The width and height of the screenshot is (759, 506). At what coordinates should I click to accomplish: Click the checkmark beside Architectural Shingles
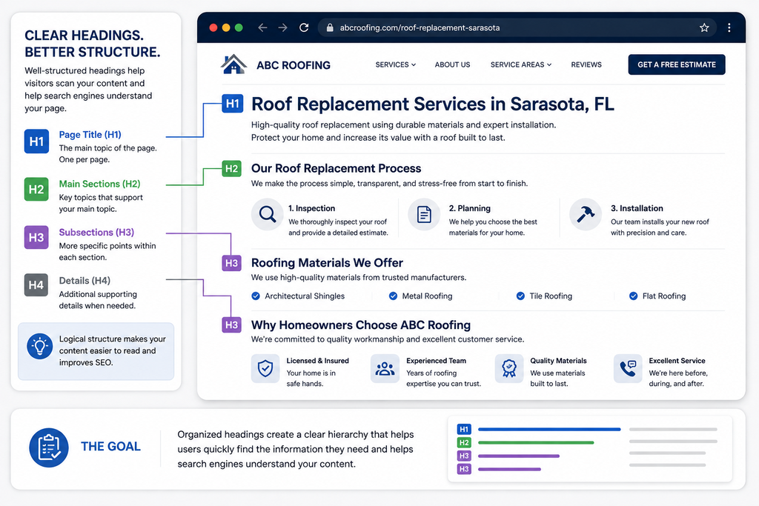(256, 296)
